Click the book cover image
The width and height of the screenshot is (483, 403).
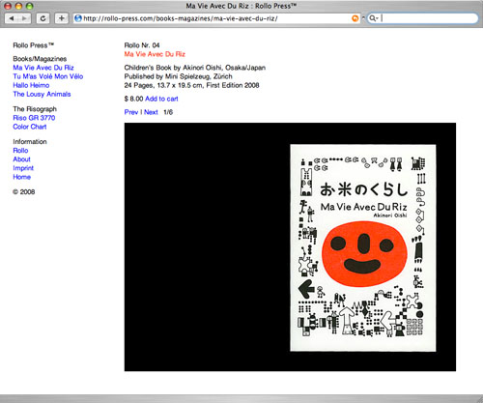(x=363, y=247)
